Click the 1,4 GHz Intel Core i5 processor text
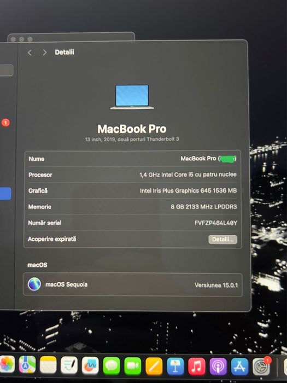The height and width of the screenshot is (383, 287). tap(188, 175)
